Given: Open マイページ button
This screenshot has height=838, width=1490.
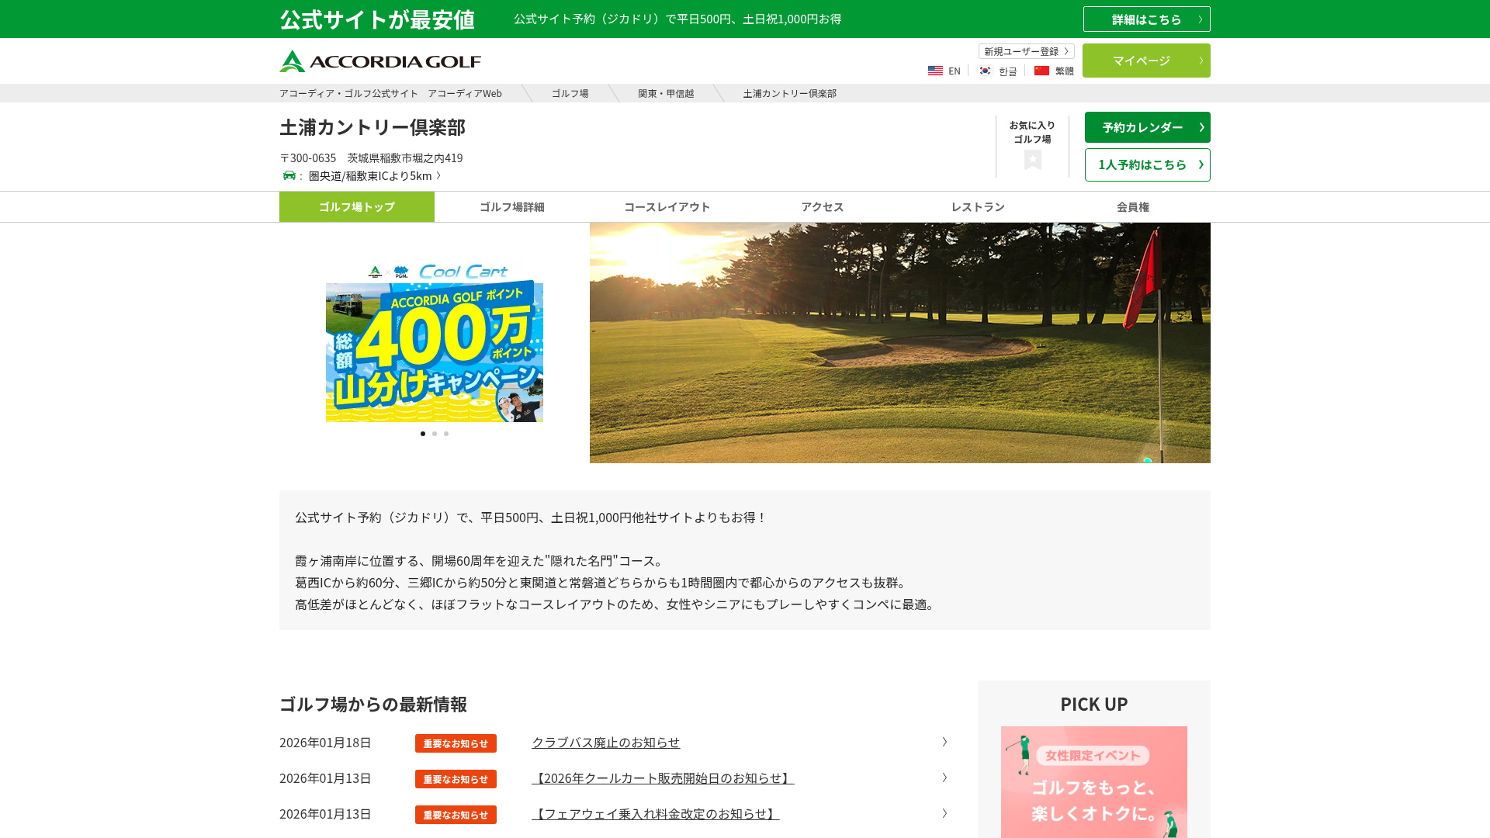Looking at the screenshot, I should (1146, 61).
